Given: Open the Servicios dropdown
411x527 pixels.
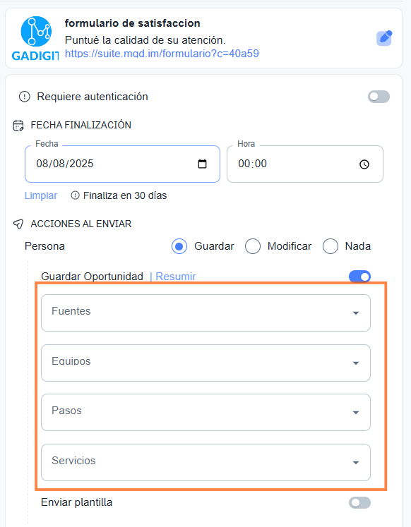Looking at the screenshot, I should coord(205,462).
